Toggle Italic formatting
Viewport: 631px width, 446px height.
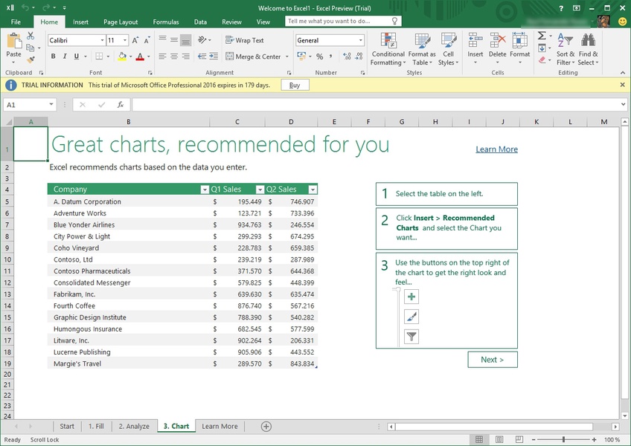[65, 56]
